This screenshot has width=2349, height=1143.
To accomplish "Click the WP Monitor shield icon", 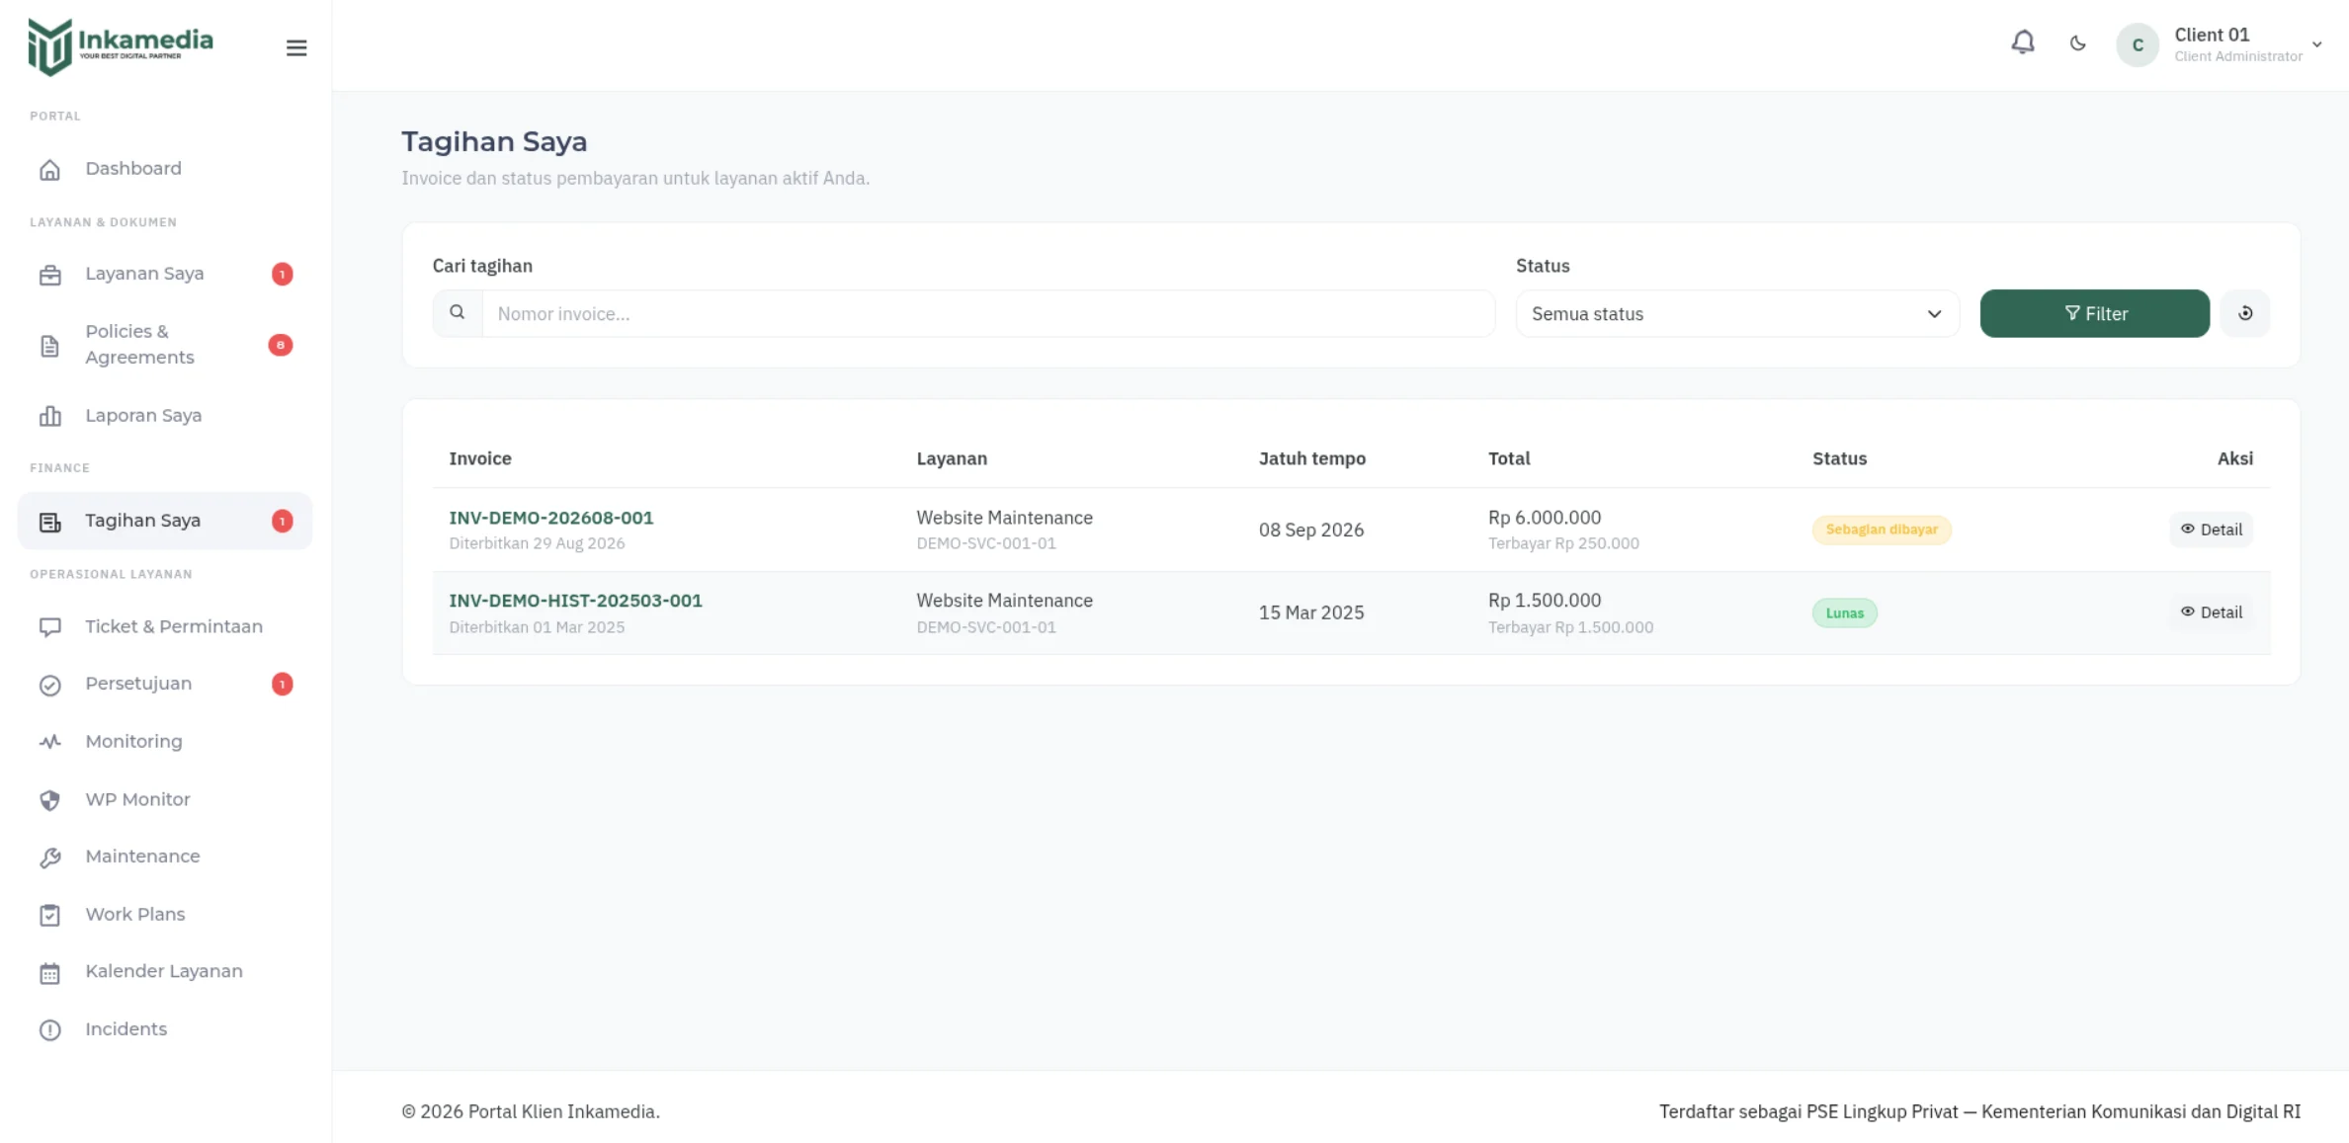I will coord(49,800).
